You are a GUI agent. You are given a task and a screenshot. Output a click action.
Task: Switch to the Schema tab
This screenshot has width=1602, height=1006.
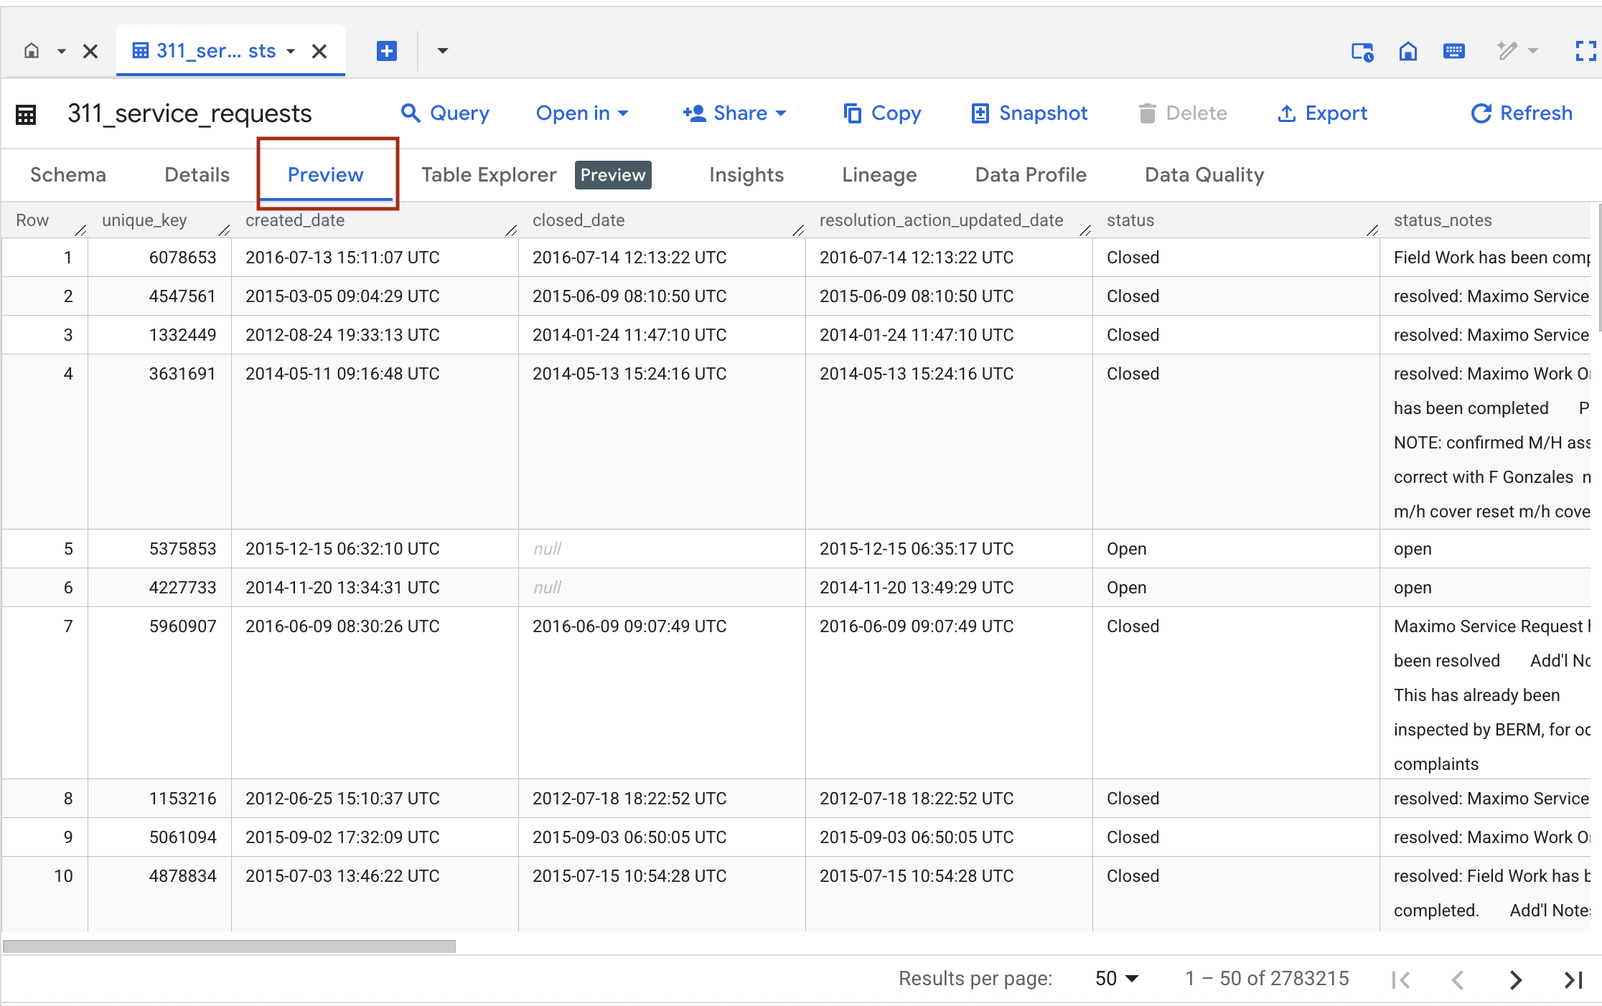pyautogui.click(x=68, y=175)
